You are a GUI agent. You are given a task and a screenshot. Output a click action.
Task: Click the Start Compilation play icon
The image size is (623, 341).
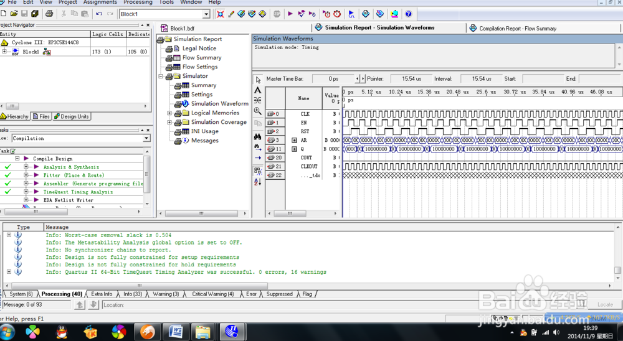pyautogui.click(x=290, y=14)
